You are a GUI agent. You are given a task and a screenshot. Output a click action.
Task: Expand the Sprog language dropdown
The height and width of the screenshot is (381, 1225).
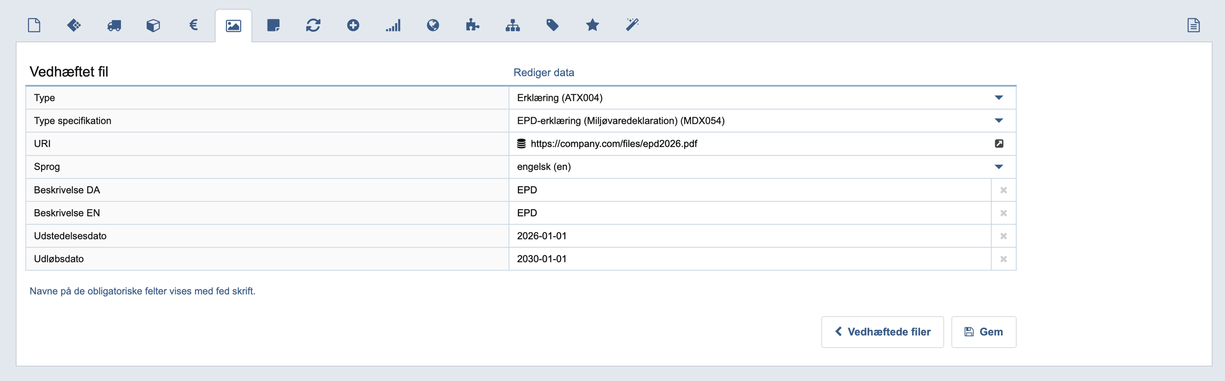click(999, 167)
